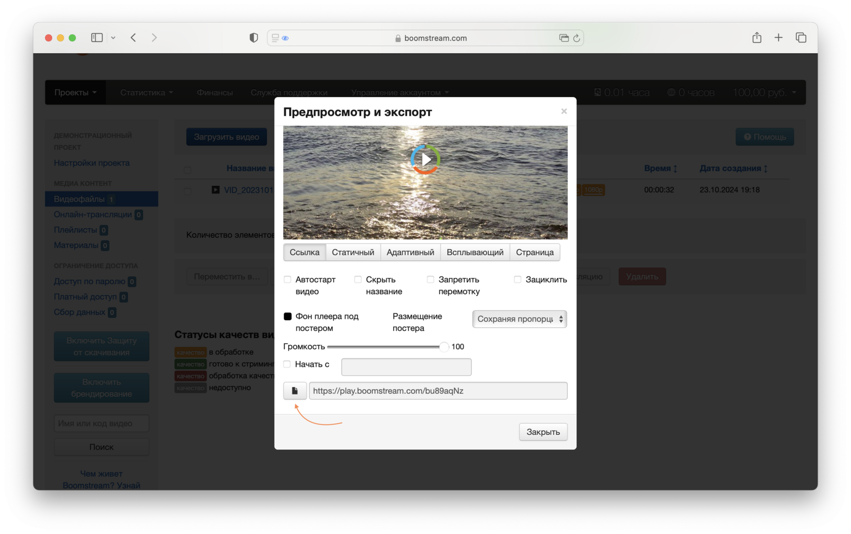
Task: Open Служба поддержки in the navbar
Action: (289, 92)
